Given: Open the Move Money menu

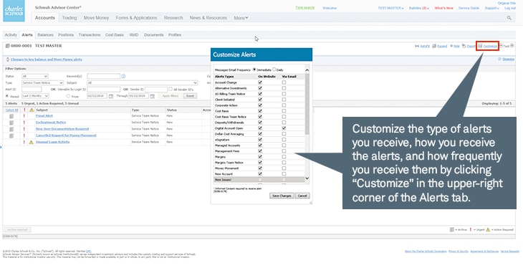Looking at the screenshot, I should [96, 18].
